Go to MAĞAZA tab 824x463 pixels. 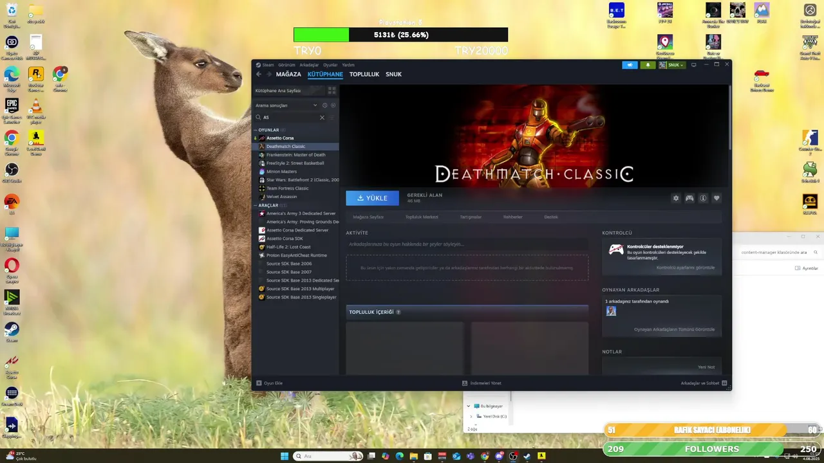(288, 74)
